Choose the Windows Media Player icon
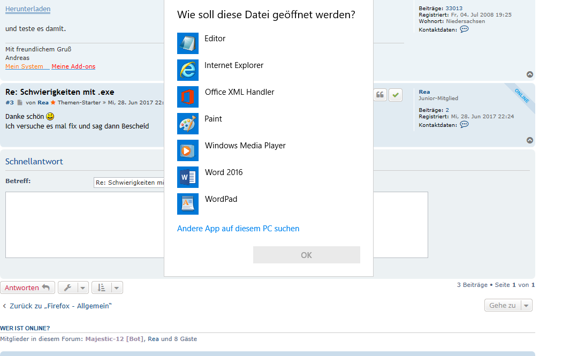 pos(187,150)
